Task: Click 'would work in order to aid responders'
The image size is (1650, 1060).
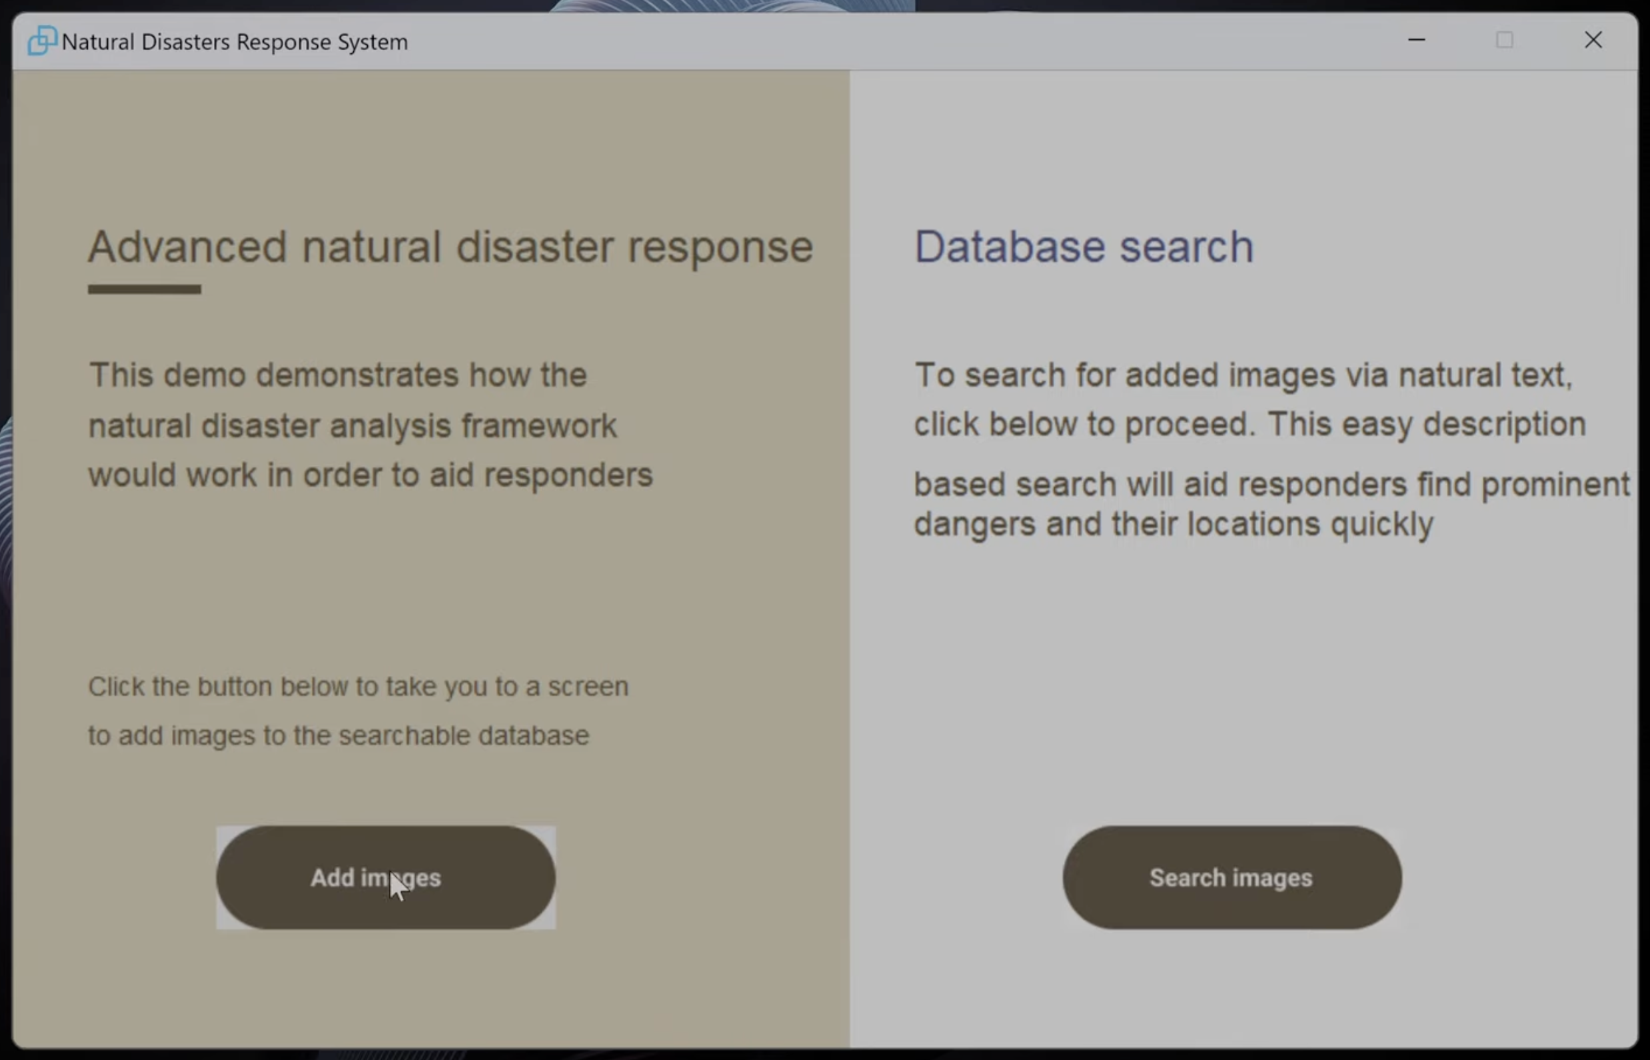Action: [370, 475]
